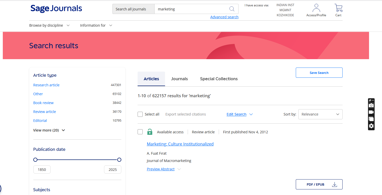Viewport: 382px width, 195px height.
Task: Click the green Available access lock icon
Action: tap(150, 132)
